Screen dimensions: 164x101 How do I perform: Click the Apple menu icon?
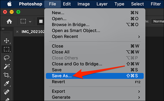coord(10,4)
